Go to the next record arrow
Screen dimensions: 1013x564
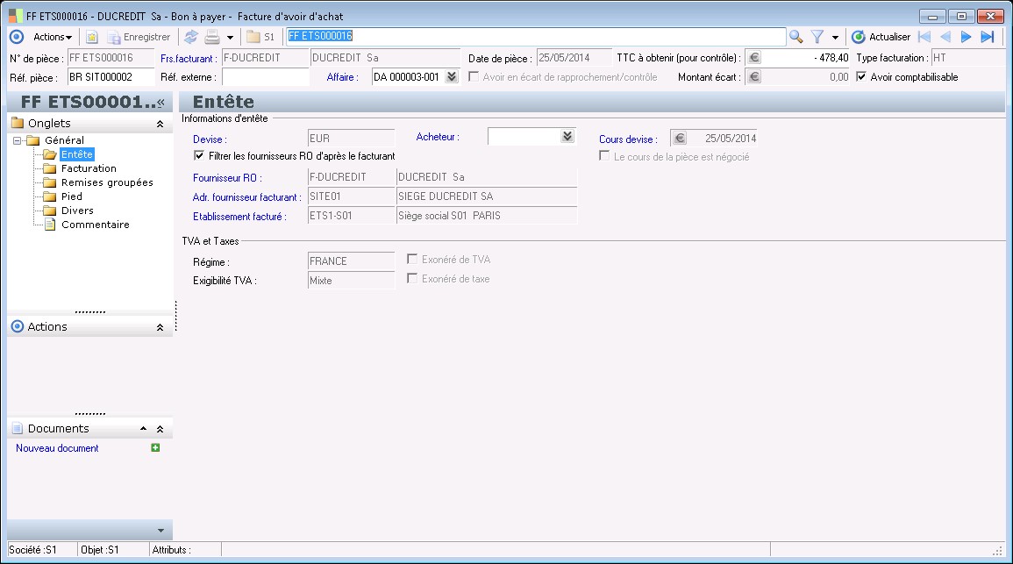click(966, 37)
